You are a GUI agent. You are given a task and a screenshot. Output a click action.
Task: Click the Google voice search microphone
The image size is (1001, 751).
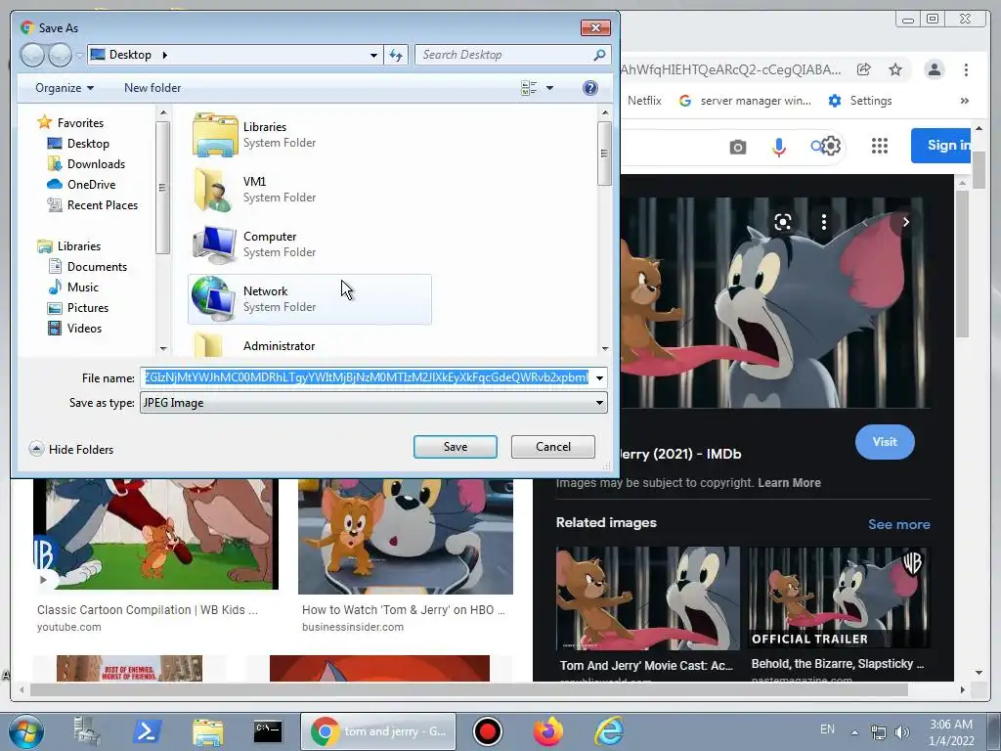778,147
